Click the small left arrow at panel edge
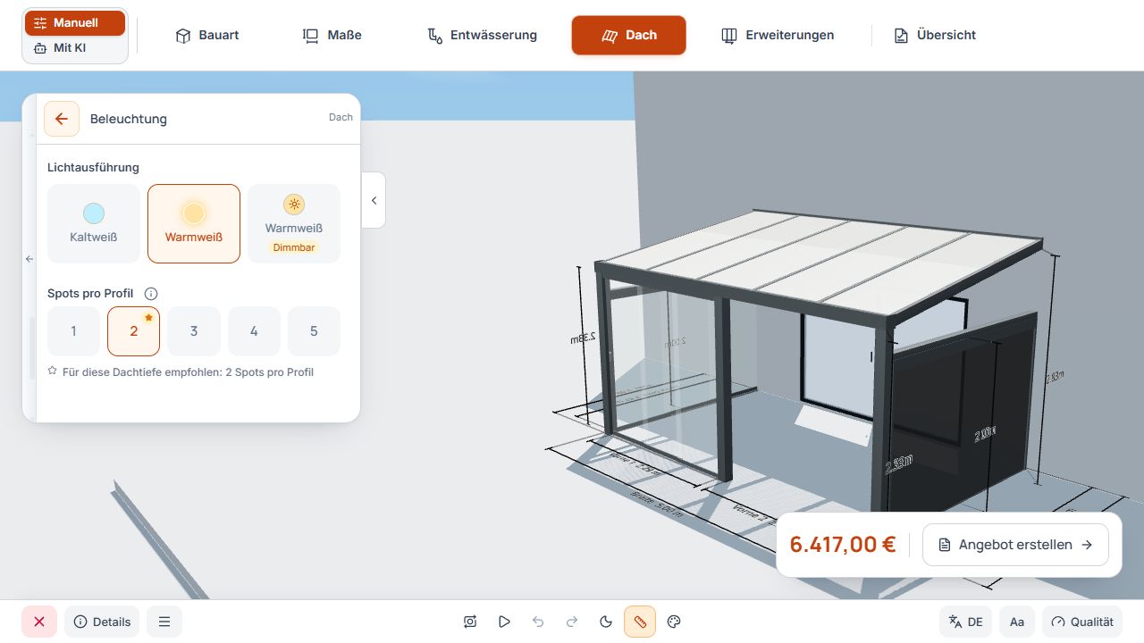This screenshot has height=643, width=1144. click(29, 259)
